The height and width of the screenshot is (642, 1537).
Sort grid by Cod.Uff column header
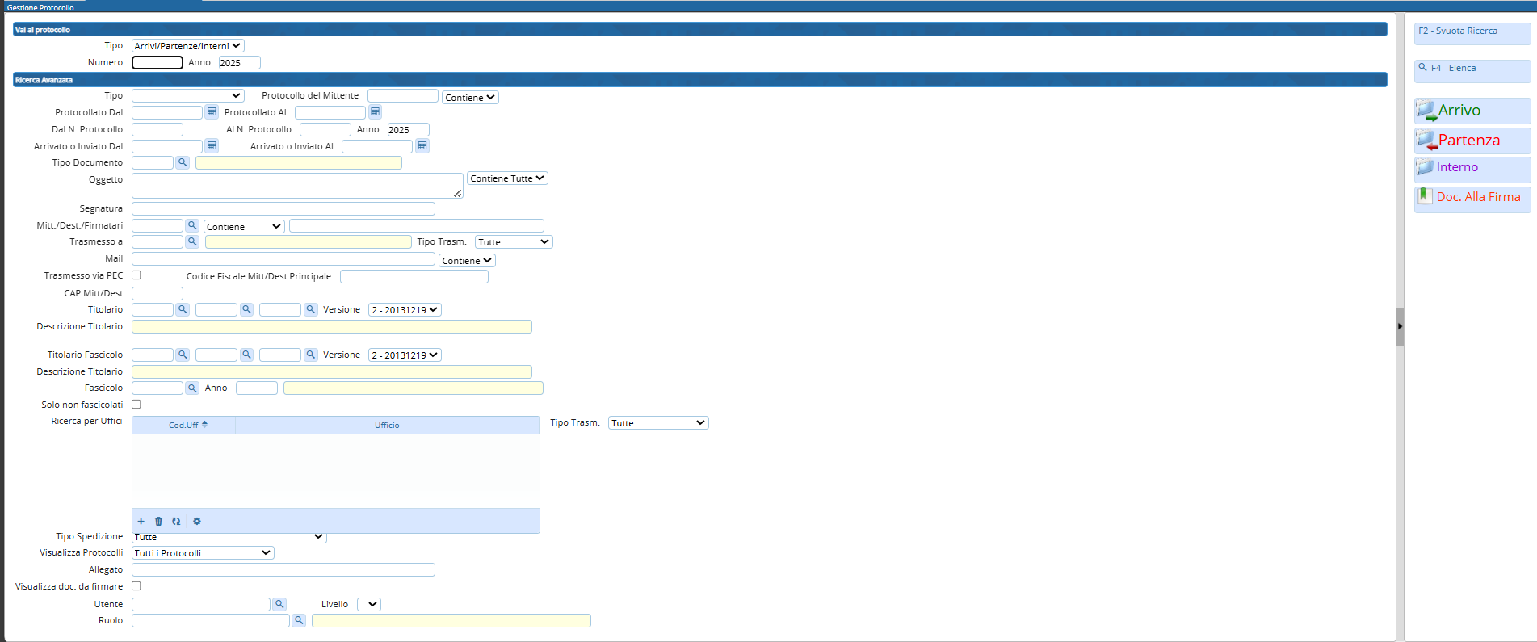184,425
